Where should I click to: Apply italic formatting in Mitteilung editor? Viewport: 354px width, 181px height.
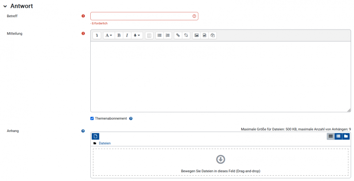tap(127, 35)
